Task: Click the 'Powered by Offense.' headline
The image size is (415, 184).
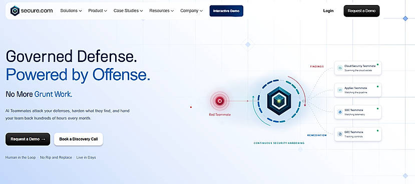Action: coord(78,75)
